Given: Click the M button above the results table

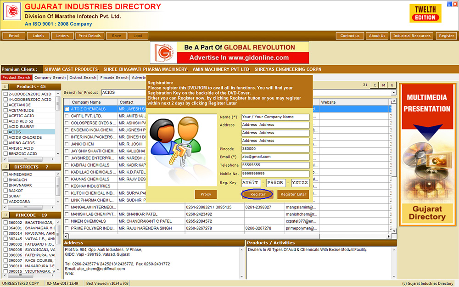Looking at the screenshot, I should pyautogui.click(x=383, y=85).
